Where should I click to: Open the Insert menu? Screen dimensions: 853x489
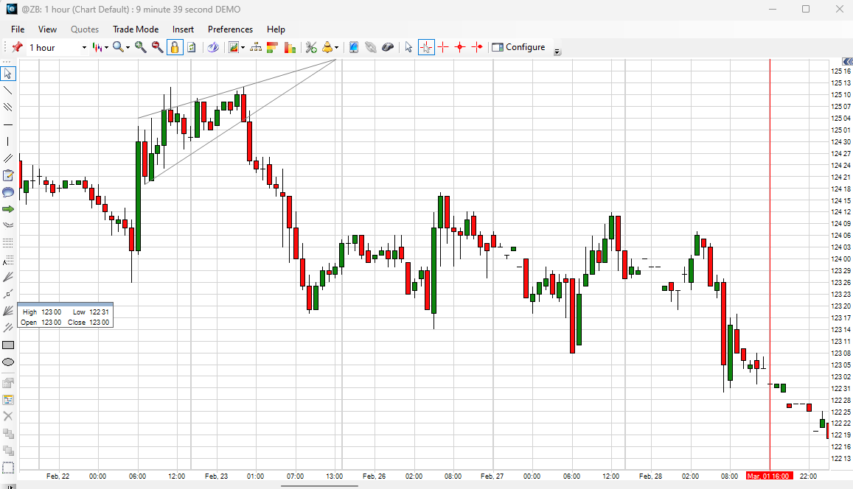click(183, 29)
